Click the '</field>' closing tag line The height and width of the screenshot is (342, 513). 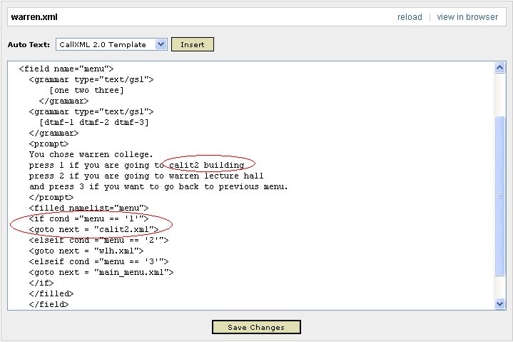49,304
